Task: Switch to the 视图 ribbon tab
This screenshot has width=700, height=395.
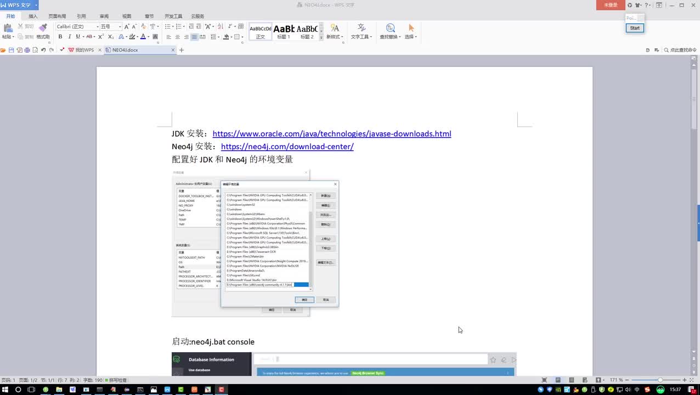Action: tap(127, 16)
